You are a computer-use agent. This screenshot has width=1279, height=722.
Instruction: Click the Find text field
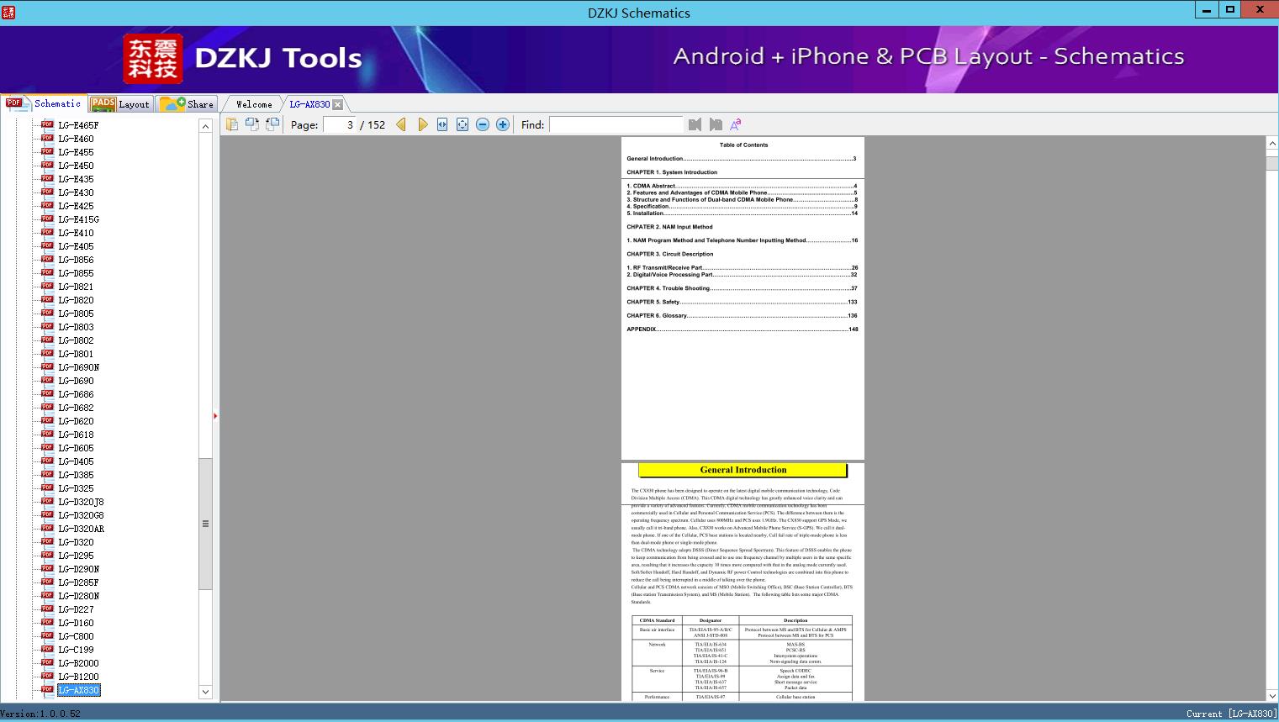(x=616, y=124)
